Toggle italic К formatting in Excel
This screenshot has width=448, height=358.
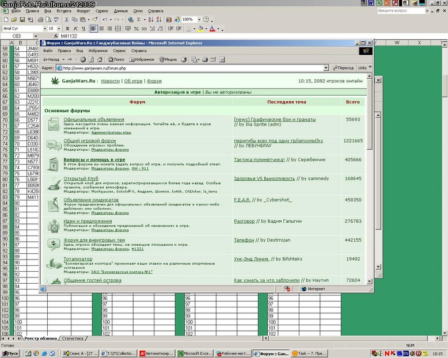75,29
